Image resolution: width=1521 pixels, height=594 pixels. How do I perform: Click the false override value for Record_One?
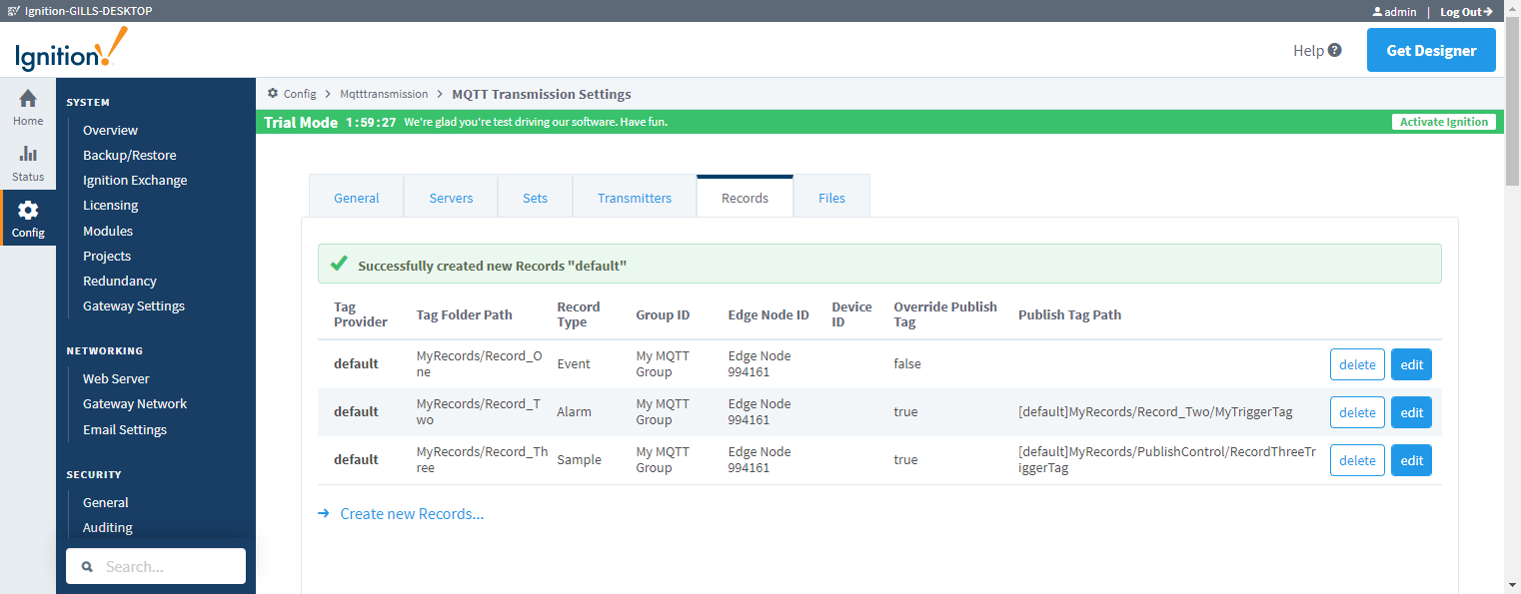pyautogui.click(x=907, y=363)
